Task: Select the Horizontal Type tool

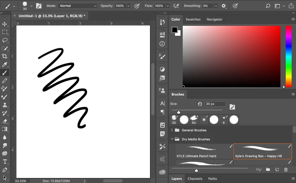Action: click(x=5, y=162)
